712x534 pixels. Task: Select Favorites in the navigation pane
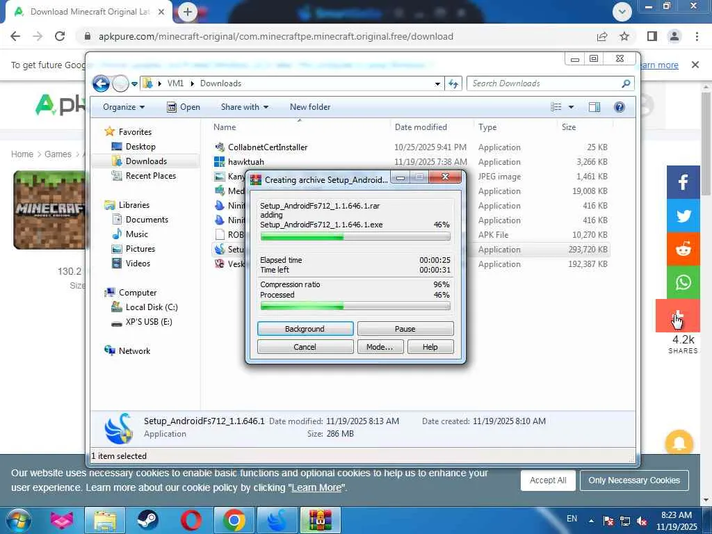(135, 131)
